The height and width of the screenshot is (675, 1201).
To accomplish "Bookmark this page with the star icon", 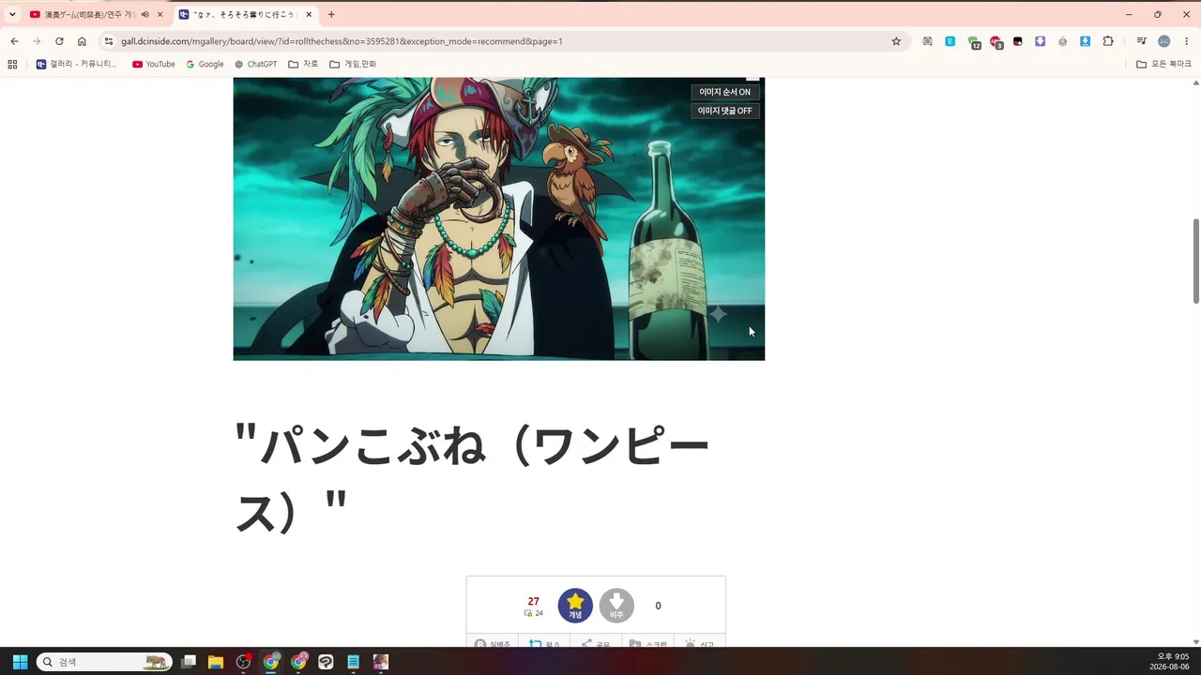I will click(896, 41).
